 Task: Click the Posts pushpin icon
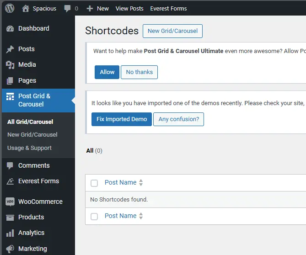[x=10, y=49]
